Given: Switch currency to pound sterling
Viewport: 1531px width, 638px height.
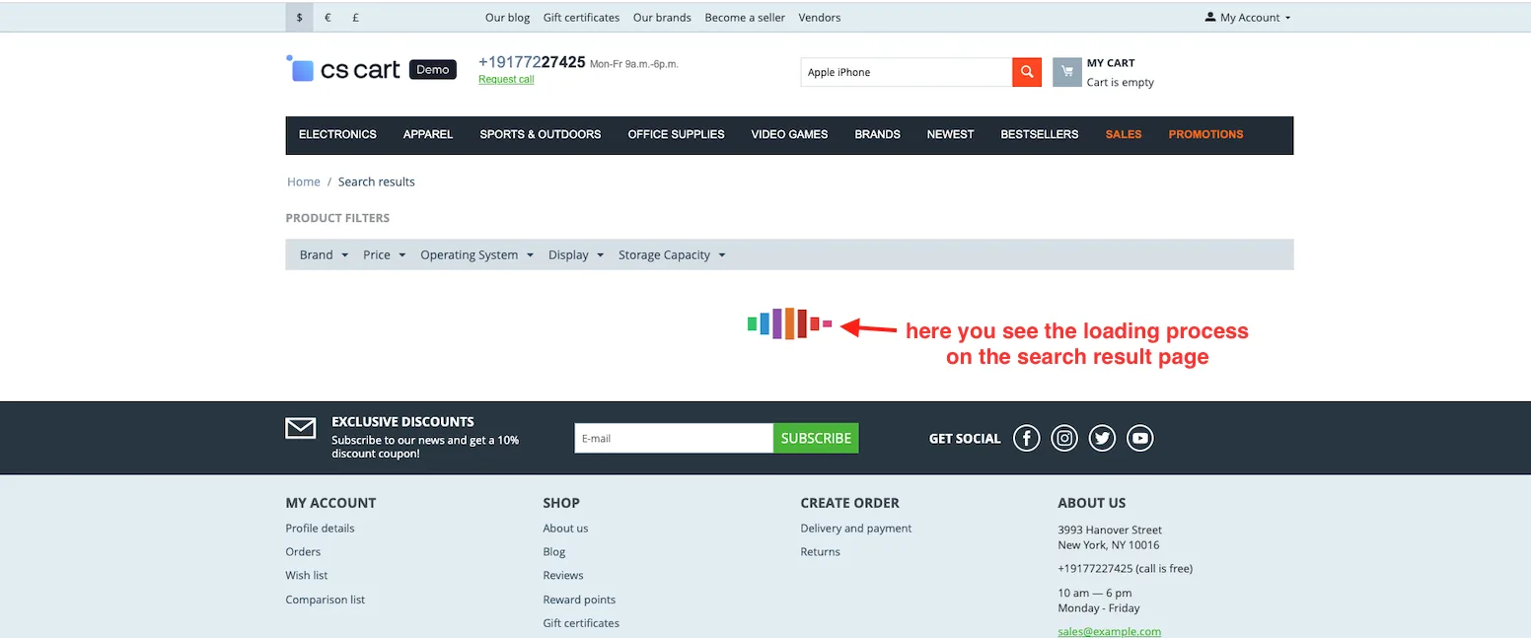Looking at the screenshot, I should tap(355, 18).
